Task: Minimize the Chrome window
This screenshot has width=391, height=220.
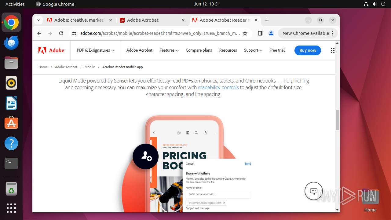Action: (x=308, y=20)
